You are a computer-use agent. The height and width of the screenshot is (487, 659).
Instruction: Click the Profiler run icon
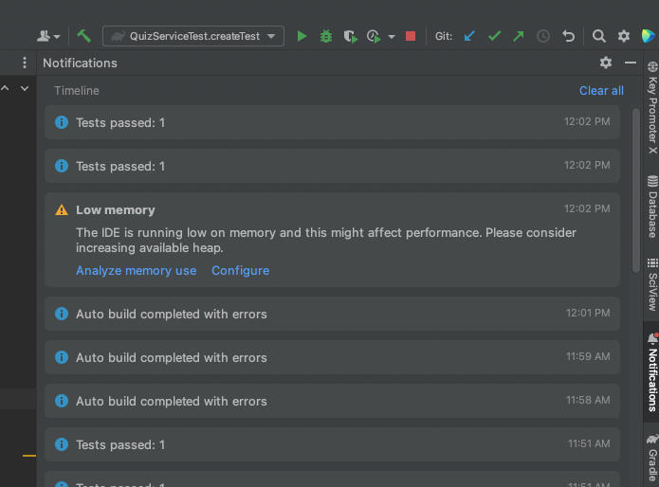pos(374,36)
